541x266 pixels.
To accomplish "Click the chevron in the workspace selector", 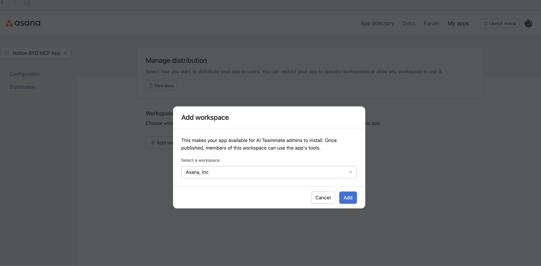I will pos(350,172).
